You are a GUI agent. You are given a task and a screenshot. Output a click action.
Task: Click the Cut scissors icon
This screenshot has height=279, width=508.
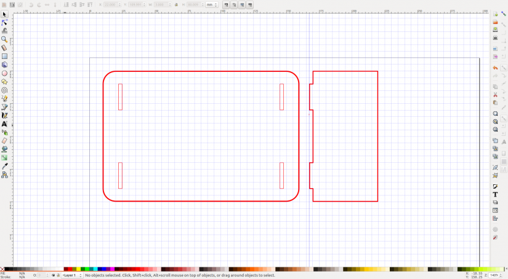point(495,95)
